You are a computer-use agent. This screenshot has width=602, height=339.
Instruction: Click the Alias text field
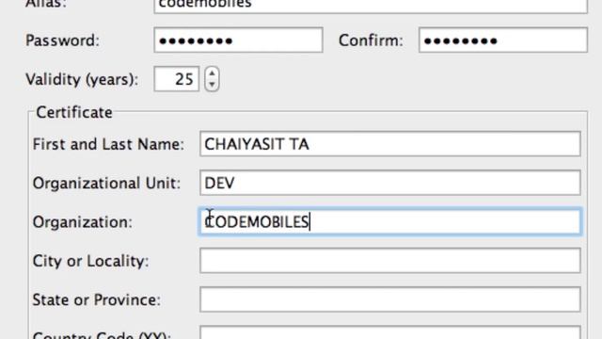click(x=371, y=7)
